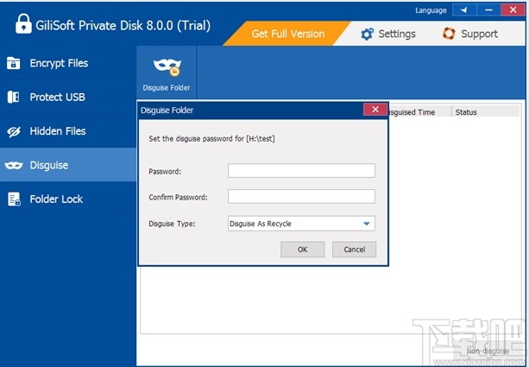The width and height of the screenshot is (529, 367).
Task: Click the Protect USB drive icon
Action: pyautogui.click(x=13, y=98)
